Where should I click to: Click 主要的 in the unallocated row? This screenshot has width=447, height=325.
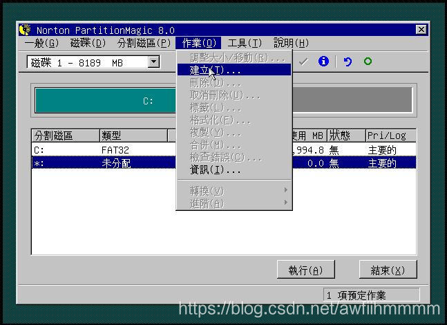coord(382,163)
